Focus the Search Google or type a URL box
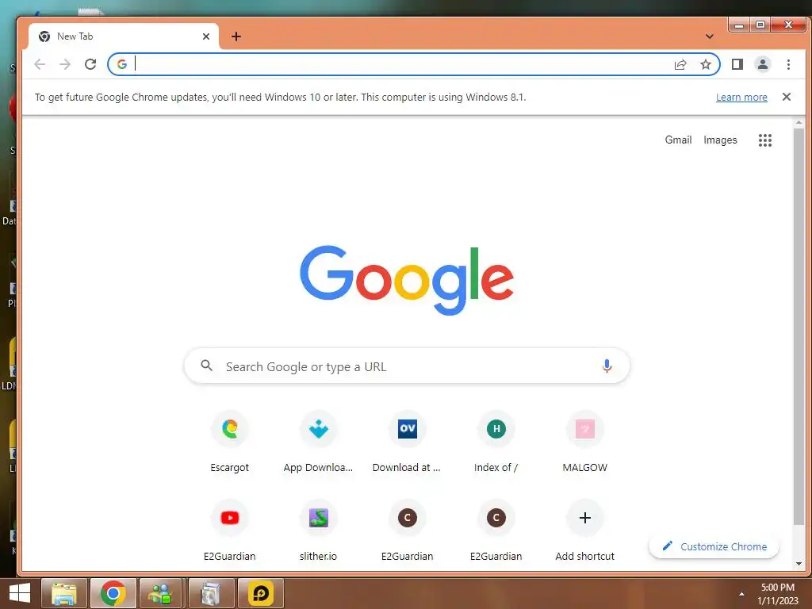Screen dimensions: 812x609 coord(407,366)
